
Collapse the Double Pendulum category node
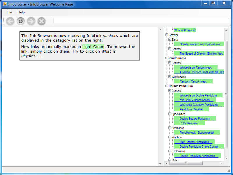point(167,86)
